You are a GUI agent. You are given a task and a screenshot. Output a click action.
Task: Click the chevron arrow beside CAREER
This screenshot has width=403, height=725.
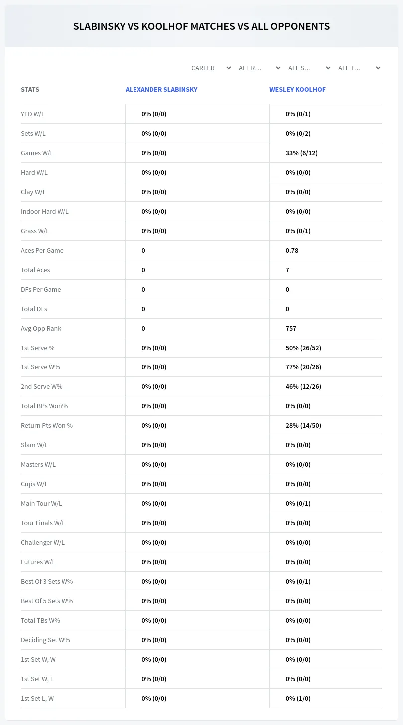tap(229, 68)
